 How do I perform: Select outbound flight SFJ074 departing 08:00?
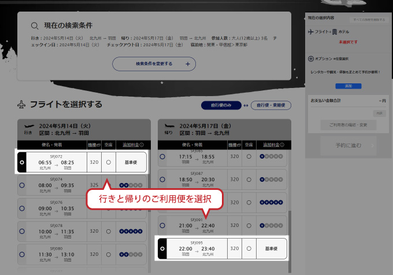(22, 185)
